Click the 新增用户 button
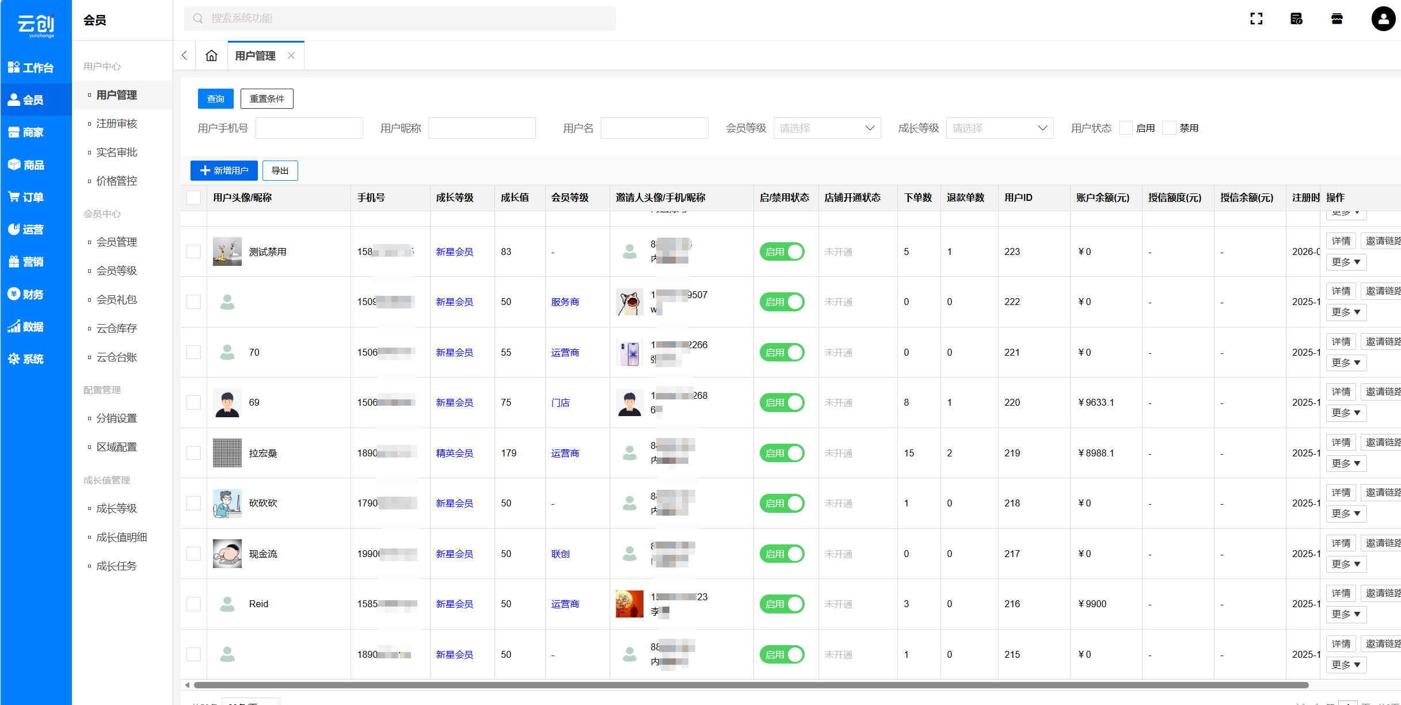Image resolution: width=1401 pixels, height=705 pixels. point(224,170)
